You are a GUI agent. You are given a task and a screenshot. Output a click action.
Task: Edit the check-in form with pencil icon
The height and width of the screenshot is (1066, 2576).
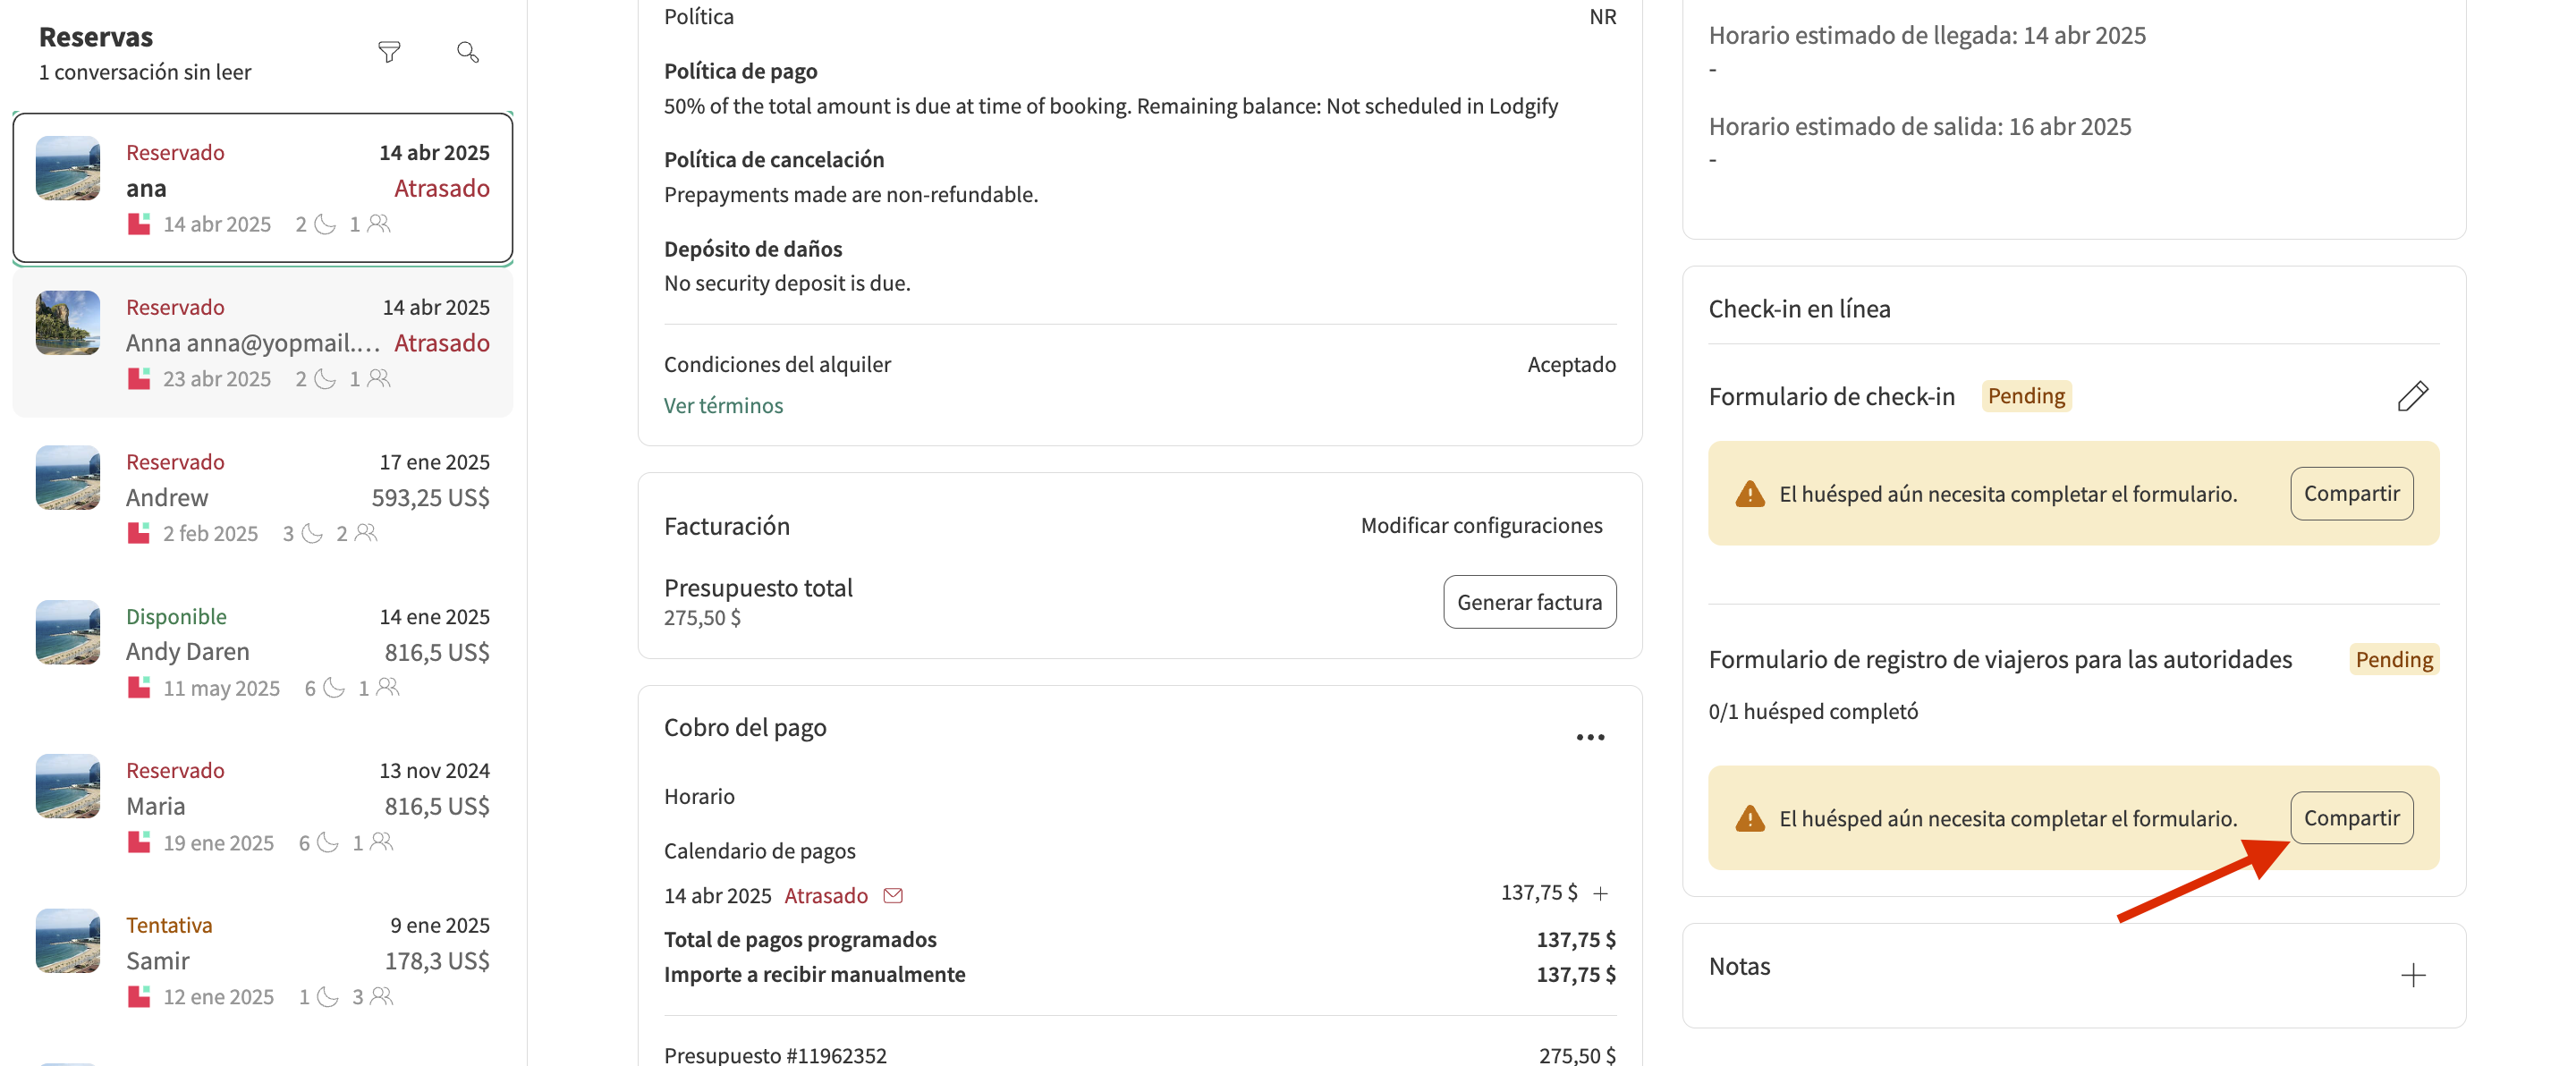2411,396
